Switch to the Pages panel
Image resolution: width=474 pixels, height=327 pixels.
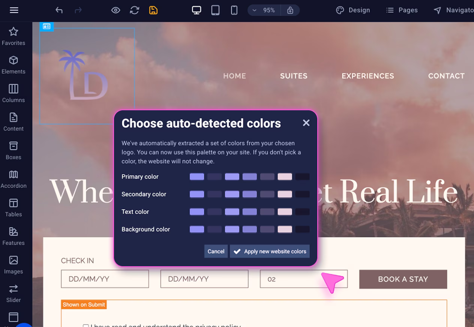pos(402,10)
